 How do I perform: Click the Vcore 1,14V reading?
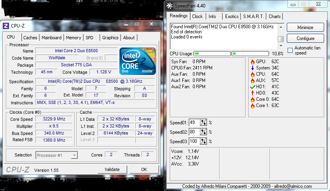point(185,151)
